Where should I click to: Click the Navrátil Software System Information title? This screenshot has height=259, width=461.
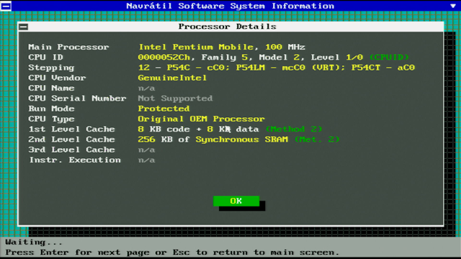tap(230, 6)
